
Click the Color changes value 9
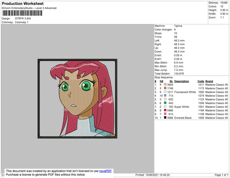coord(175,30)
